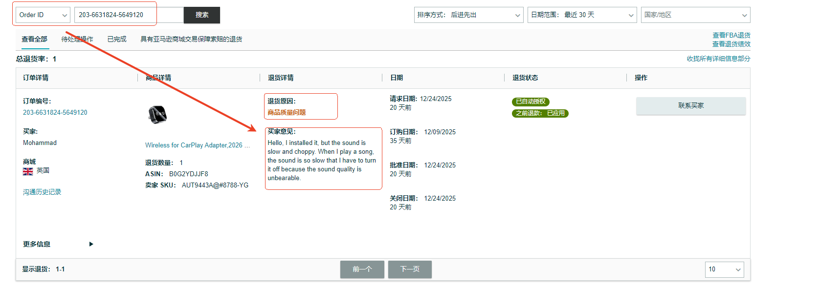This screenshot has height=288, width=819.
Task: Expand the 更多信息 disclosure triangle
Action: (91, 244)
